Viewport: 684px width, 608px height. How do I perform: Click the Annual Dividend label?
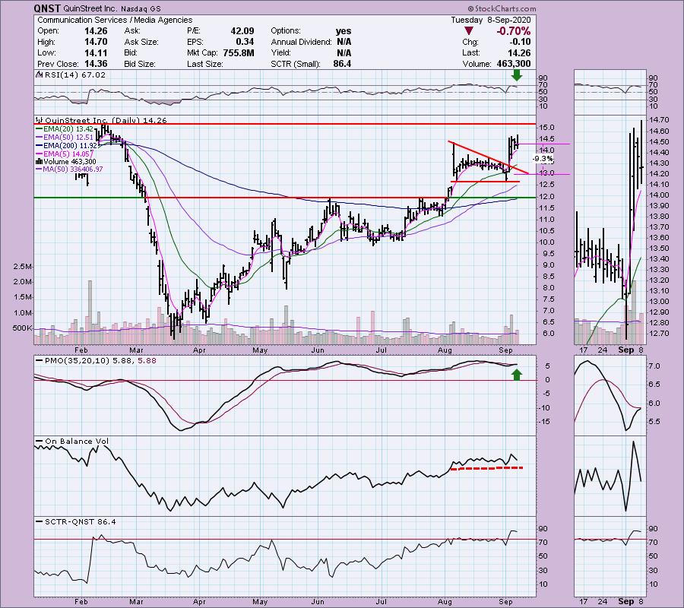click(301, 42)
